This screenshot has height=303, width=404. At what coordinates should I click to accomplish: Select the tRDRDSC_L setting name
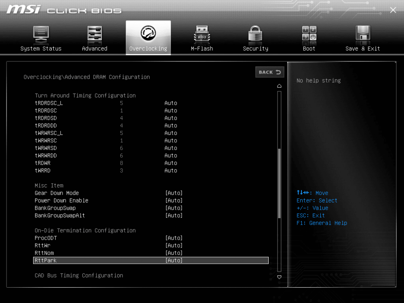coord(49,103)
